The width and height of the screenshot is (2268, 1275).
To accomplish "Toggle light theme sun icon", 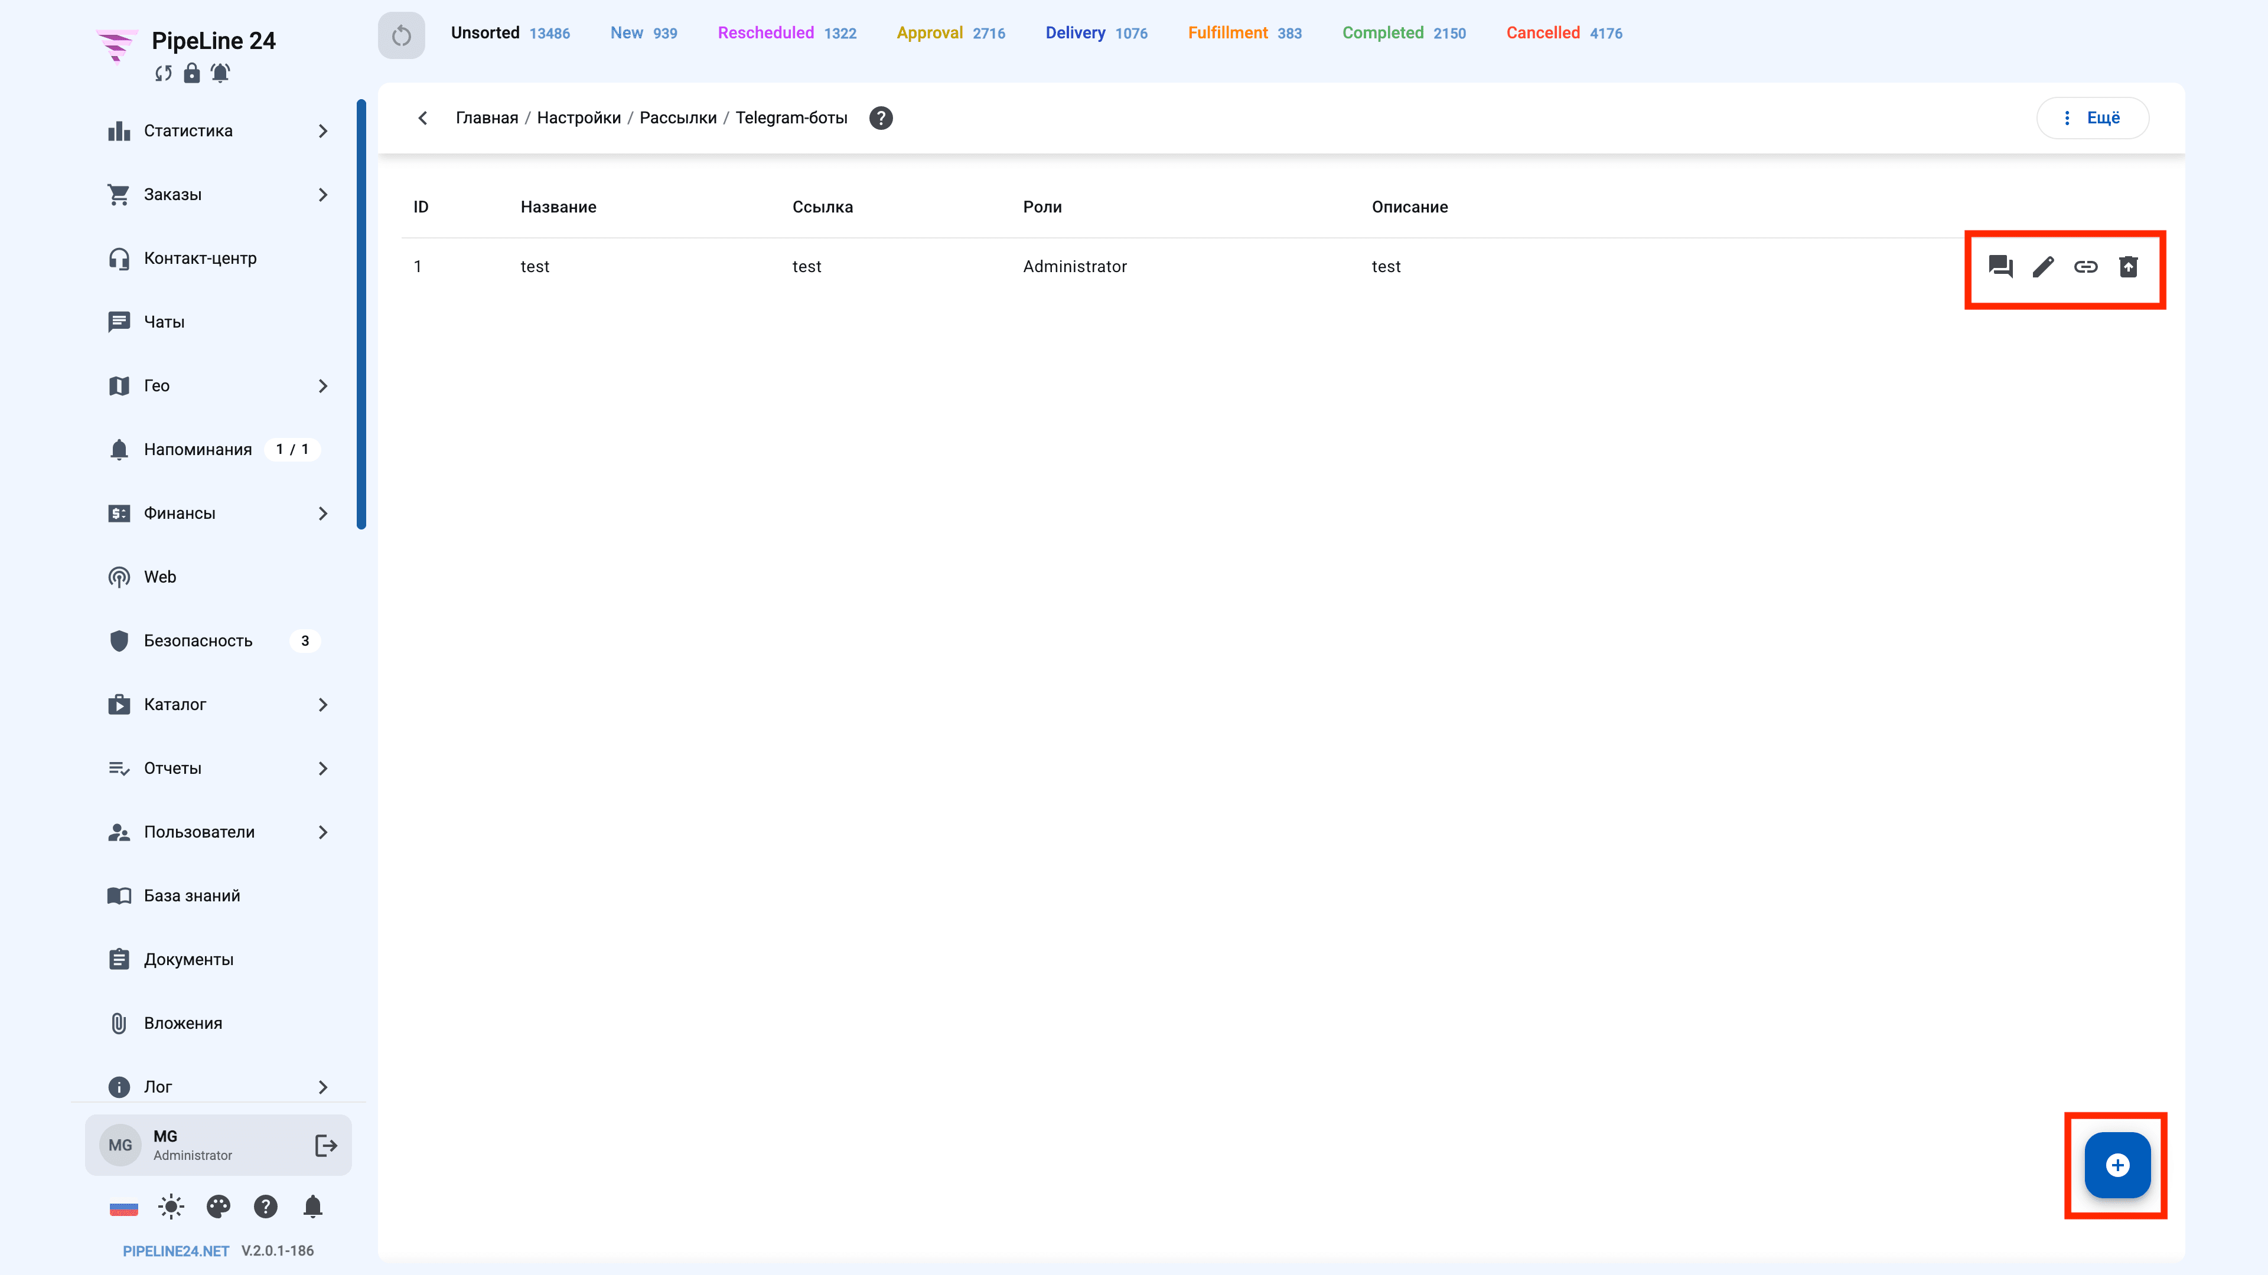I will 171,1207.
